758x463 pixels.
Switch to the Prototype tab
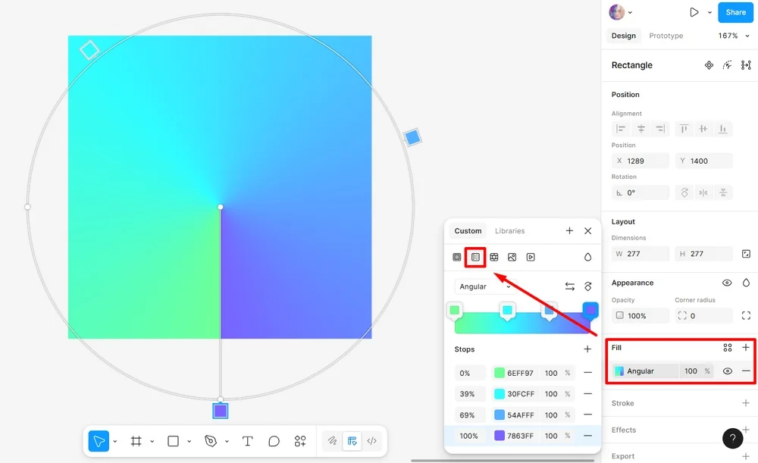[666, 36]
